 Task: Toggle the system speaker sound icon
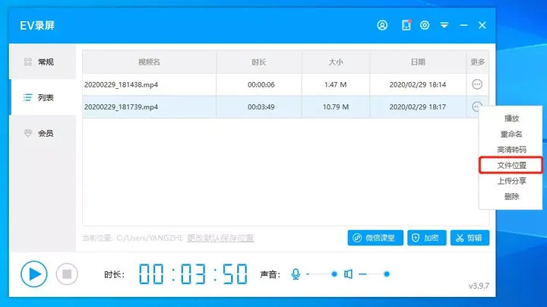point(348,274)
